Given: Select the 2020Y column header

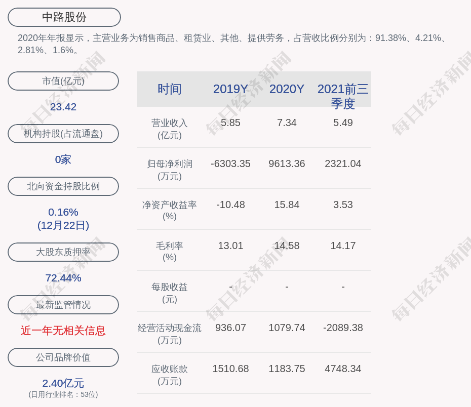Looking at the screenshot, I should click(x=287, y=89).
